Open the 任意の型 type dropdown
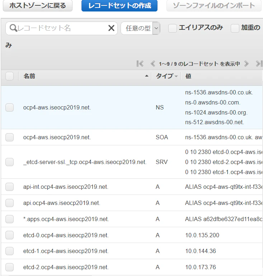The height and width of the screenshot is (276, 263). click(x=140, y=28)
